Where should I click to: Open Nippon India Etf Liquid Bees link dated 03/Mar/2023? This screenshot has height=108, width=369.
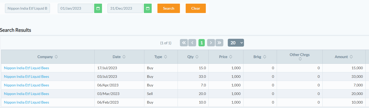coord(26,94)
